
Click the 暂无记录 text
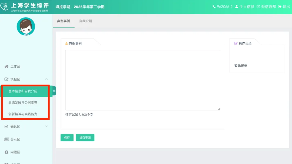pyautogui.click(x=241, y=66)
